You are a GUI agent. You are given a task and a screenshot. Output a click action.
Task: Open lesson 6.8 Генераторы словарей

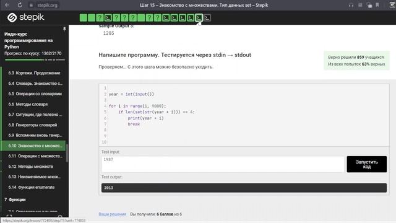[33, 125]
